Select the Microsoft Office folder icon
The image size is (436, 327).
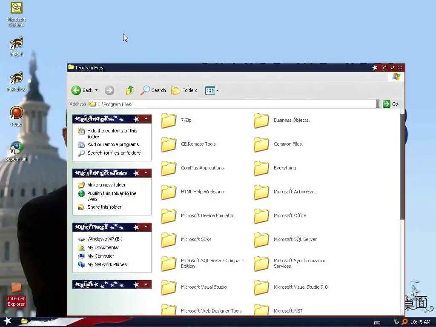point(261,216)
